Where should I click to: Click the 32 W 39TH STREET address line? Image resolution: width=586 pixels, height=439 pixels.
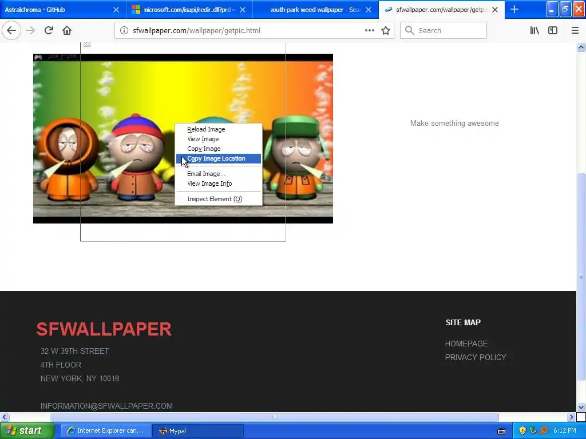tap(75, 351)
